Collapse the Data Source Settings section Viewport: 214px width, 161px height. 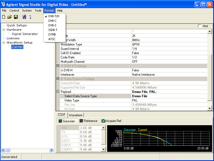(x=58, y=79)
